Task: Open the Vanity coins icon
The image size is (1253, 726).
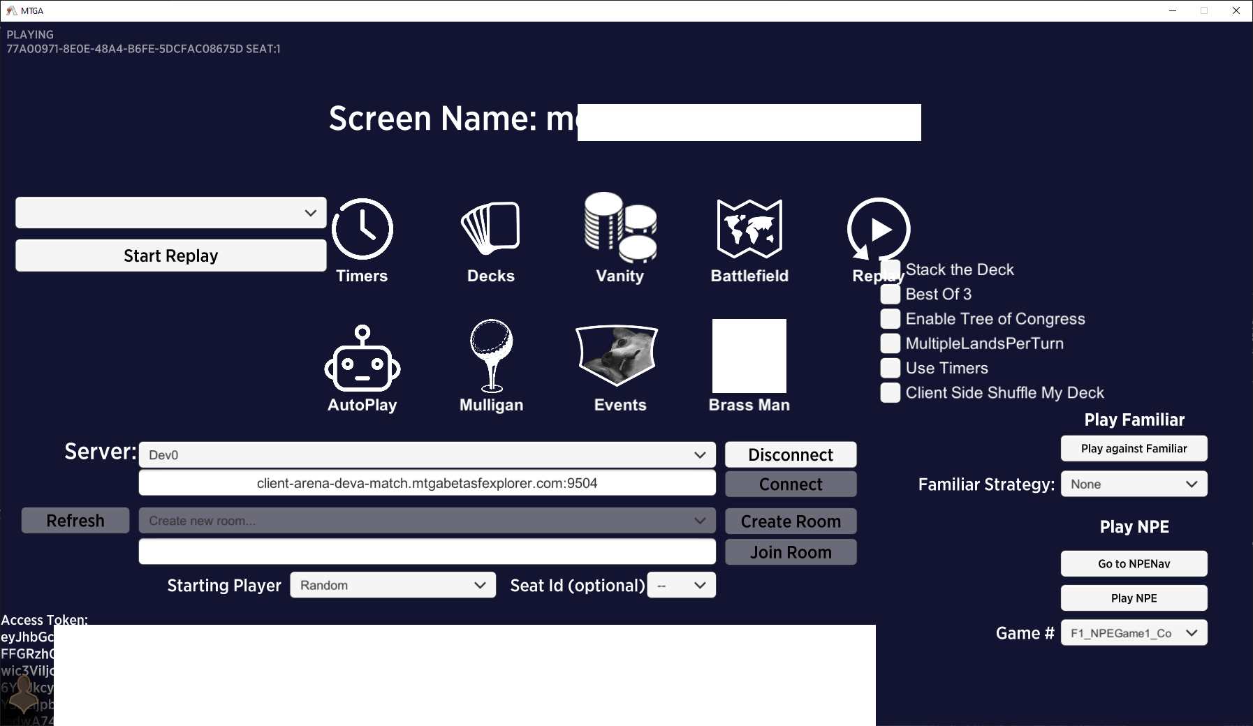Action: [x=620, y=228]
